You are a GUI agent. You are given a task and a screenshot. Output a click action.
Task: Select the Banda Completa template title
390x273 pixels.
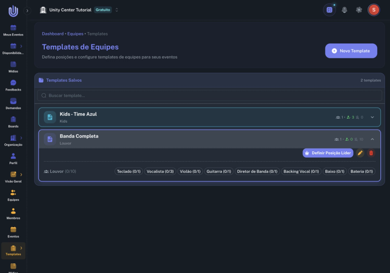point(79,136)
